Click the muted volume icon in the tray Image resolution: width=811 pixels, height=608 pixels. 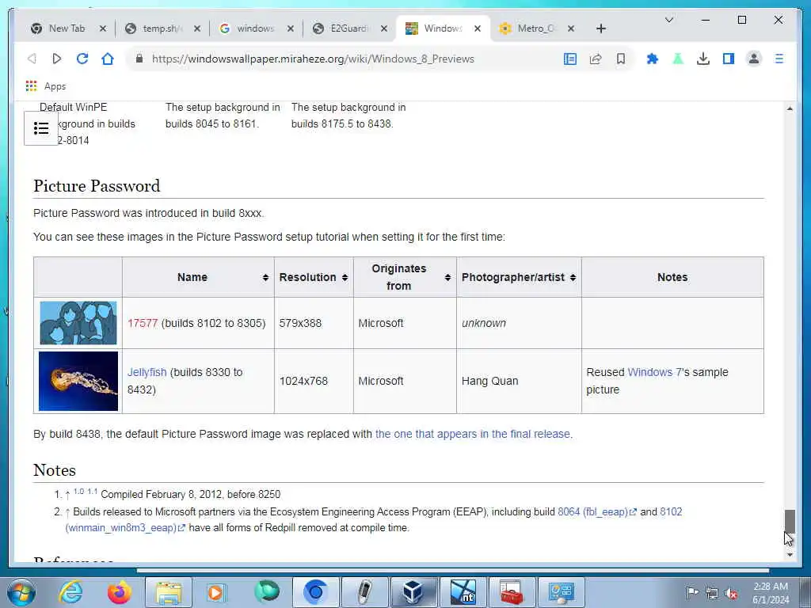(x=731, y=593)
